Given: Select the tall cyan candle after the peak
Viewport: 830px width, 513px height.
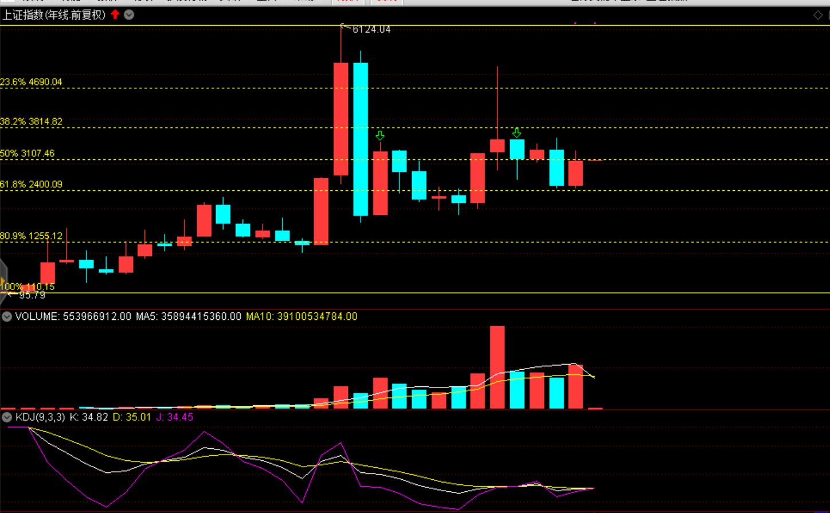Looking at the screenshot, I should click(x=361, y=139).
